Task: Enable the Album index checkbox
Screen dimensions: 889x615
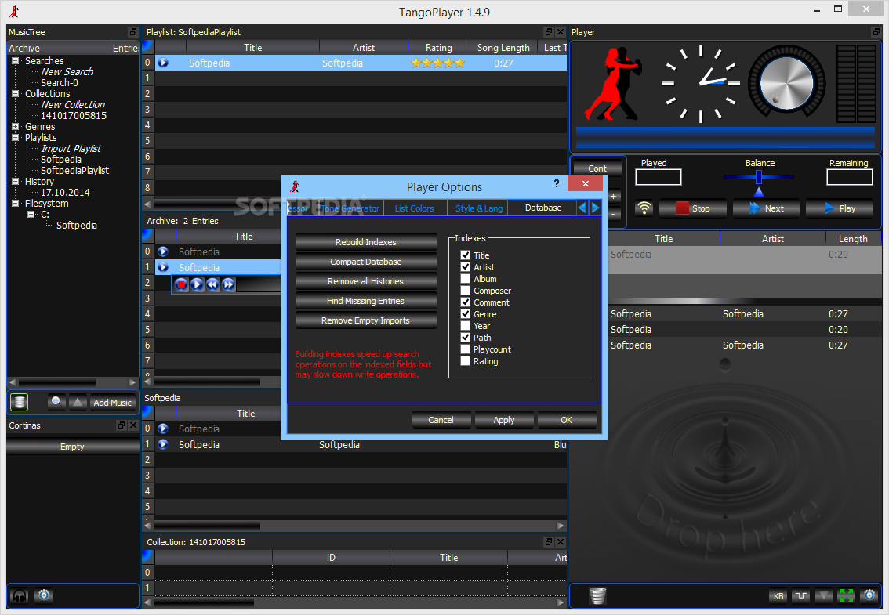Action: [466, 279]
